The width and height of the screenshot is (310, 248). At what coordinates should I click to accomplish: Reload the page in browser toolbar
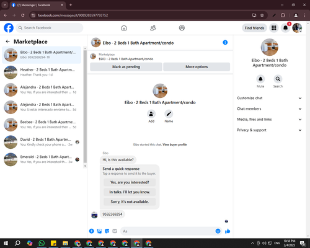click(x=23, y=15)
